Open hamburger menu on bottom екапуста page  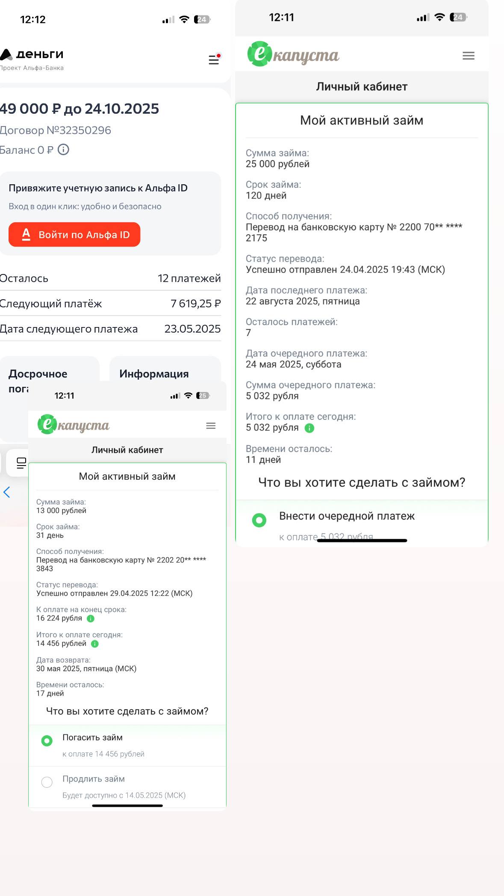tap(210, 425)
